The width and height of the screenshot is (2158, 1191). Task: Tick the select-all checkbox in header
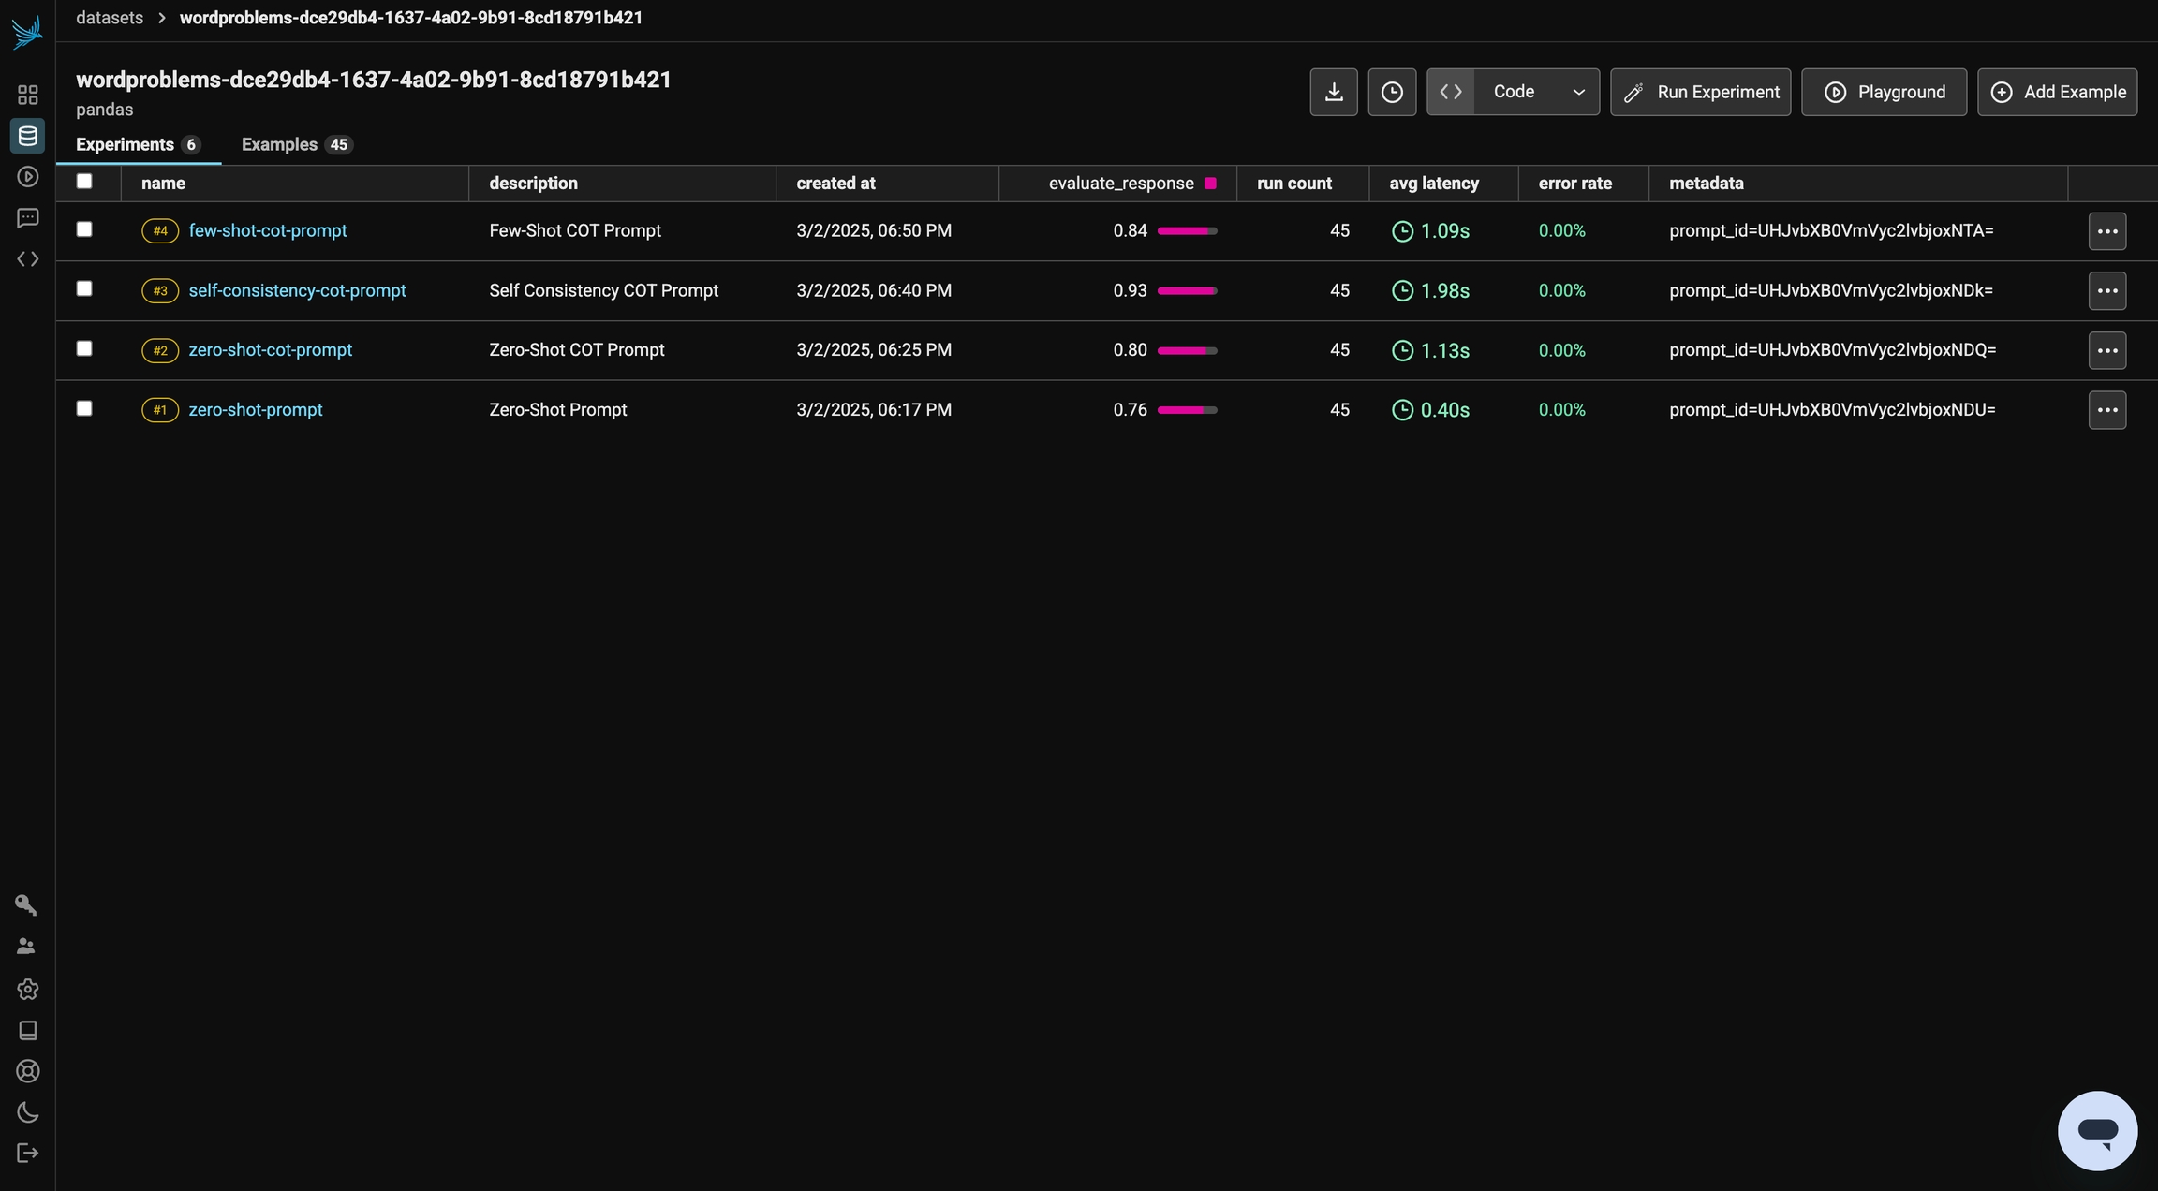(84, 182)
